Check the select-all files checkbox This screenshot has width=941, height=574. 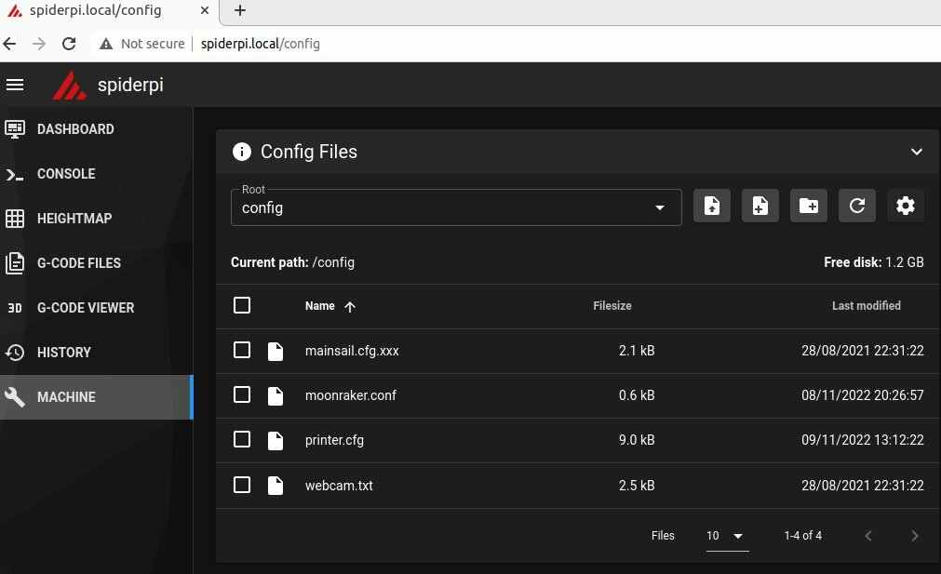(x=242, y=305)
